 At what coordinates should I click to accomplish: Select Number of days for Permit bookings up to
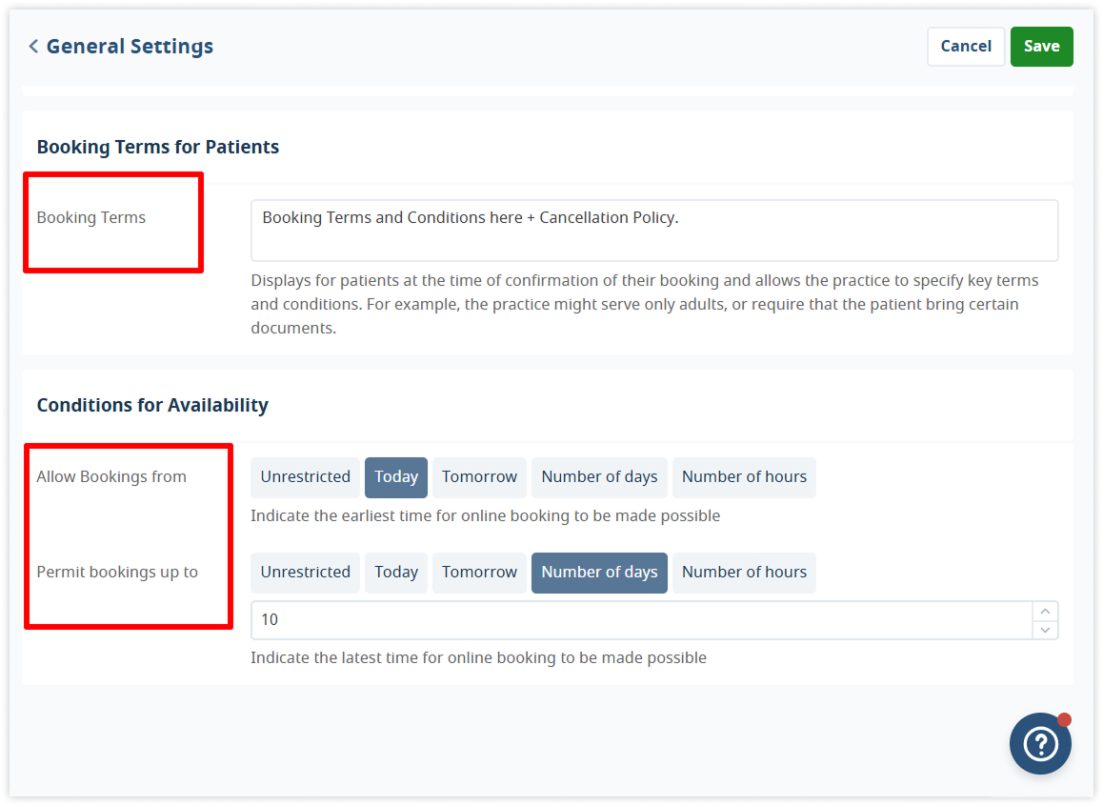(x=599, y=573)
